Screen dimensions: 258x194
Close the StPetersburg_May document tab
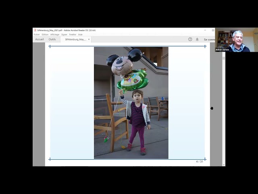pos(89,40)
